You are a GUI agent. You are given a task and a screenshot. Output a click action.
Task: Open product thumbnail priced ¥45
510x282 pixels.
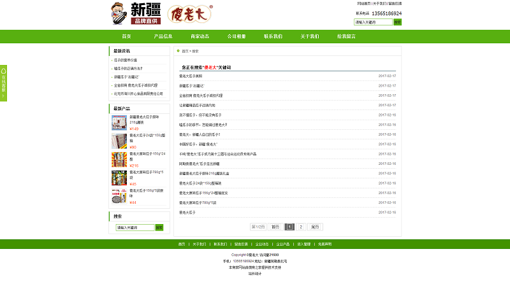tap(119, 178)
